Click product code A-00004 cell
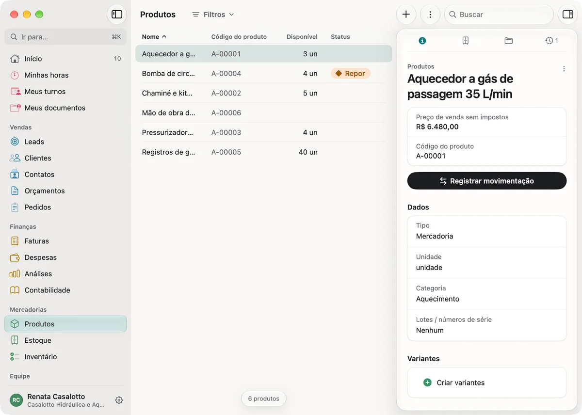The width and height of the screenshot is (582, 415). (226, 74)
